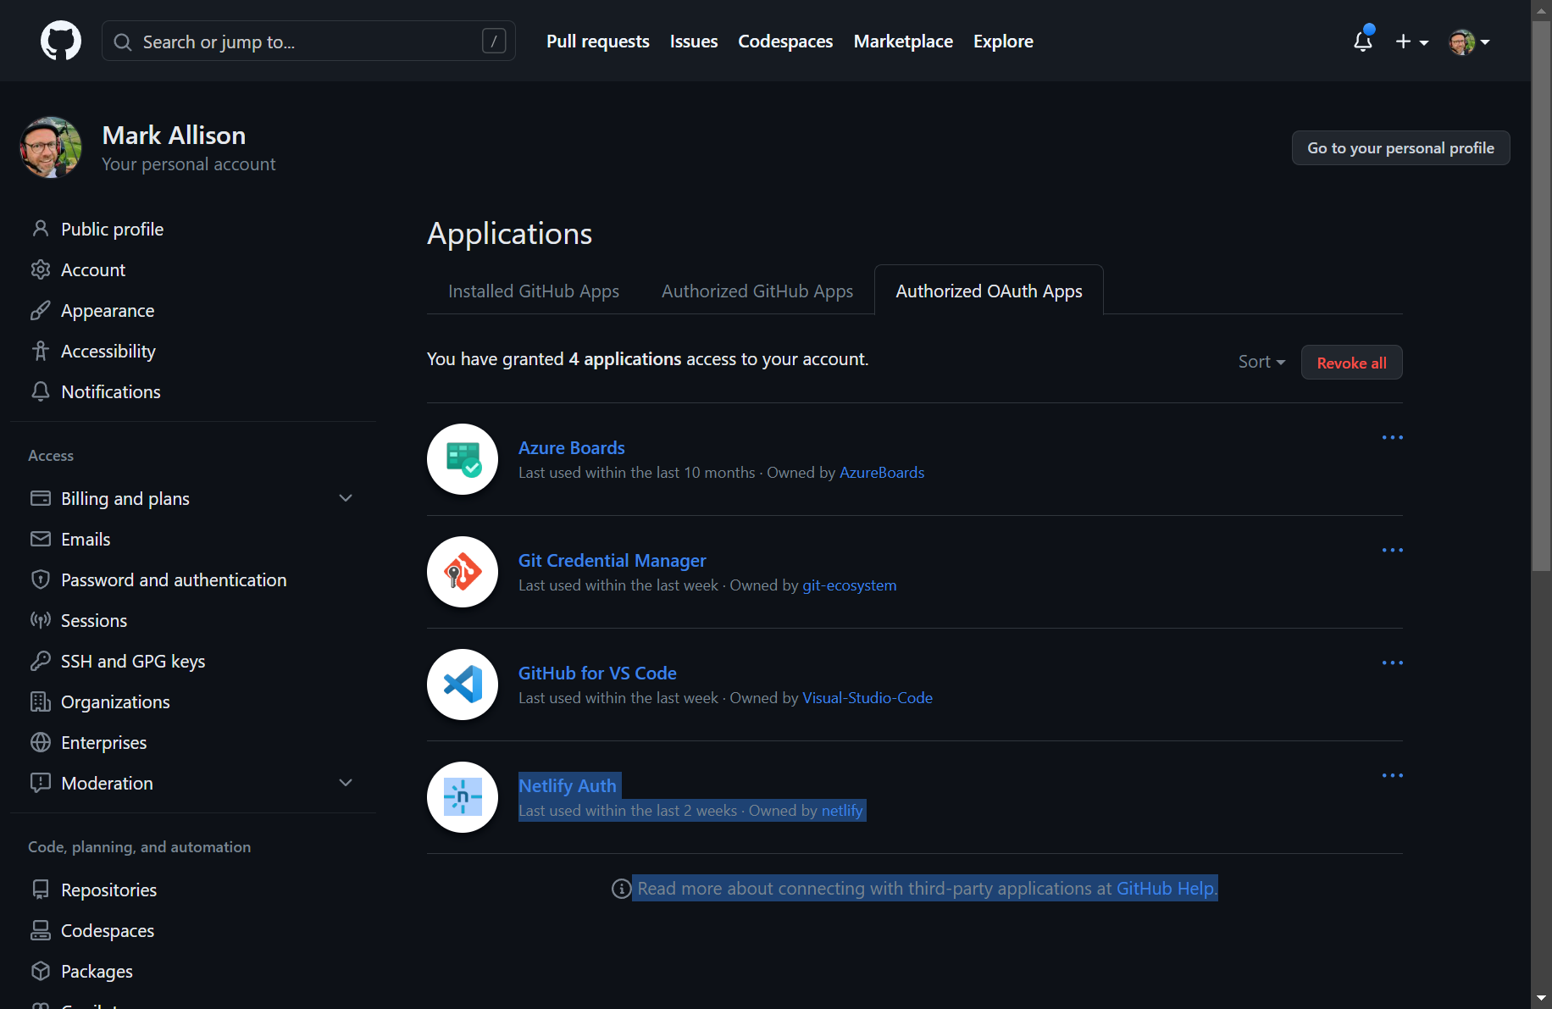The height and width of the screenshot is (1009, 1552).
Task: Open the Sort dropdown
Action: click(x=1261, y=362)
